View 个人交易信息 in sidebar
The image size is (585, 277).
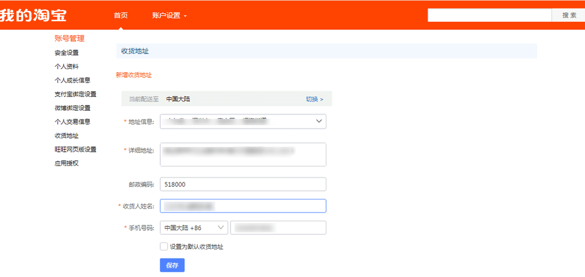[x=72, y=122]
